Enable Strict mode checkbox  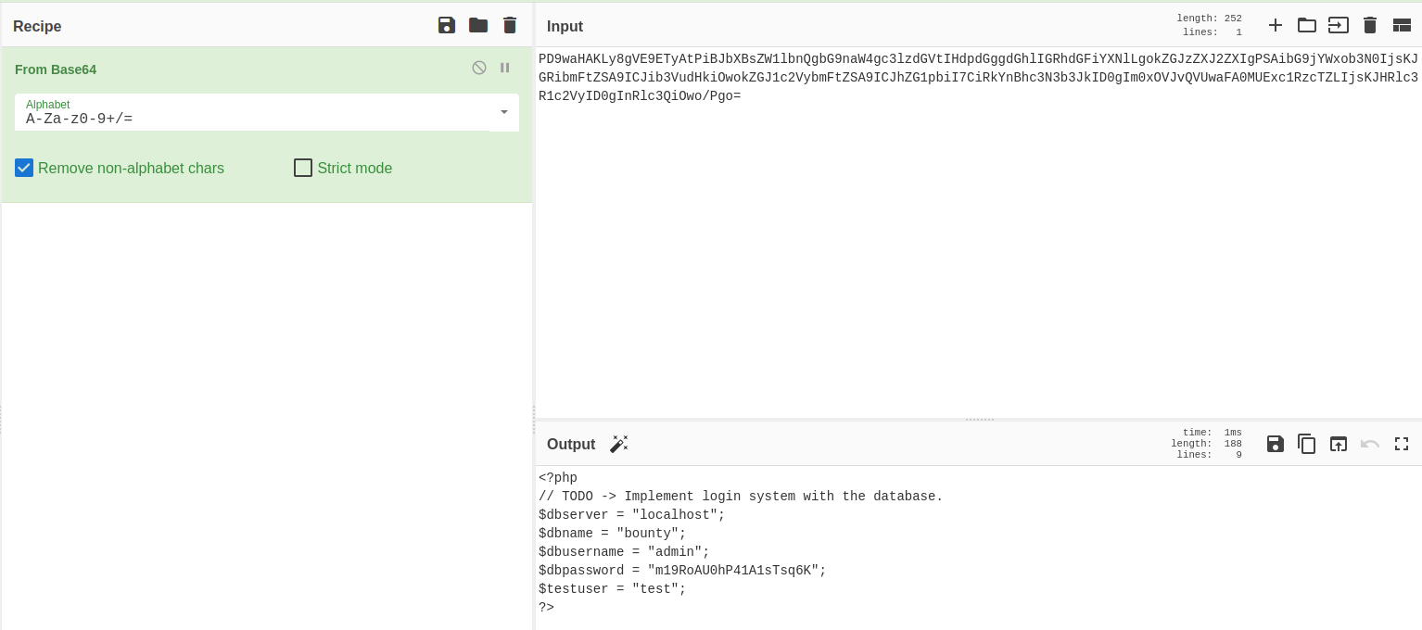coord(303,168)
